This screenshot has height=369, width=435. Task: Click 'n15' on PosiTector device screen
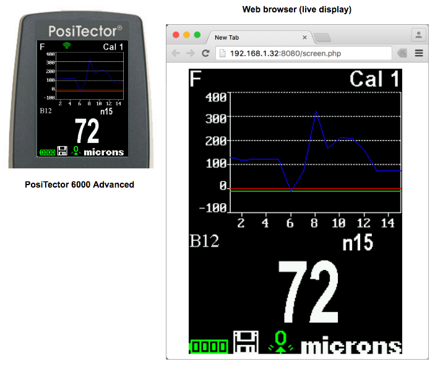click(106, 111)
